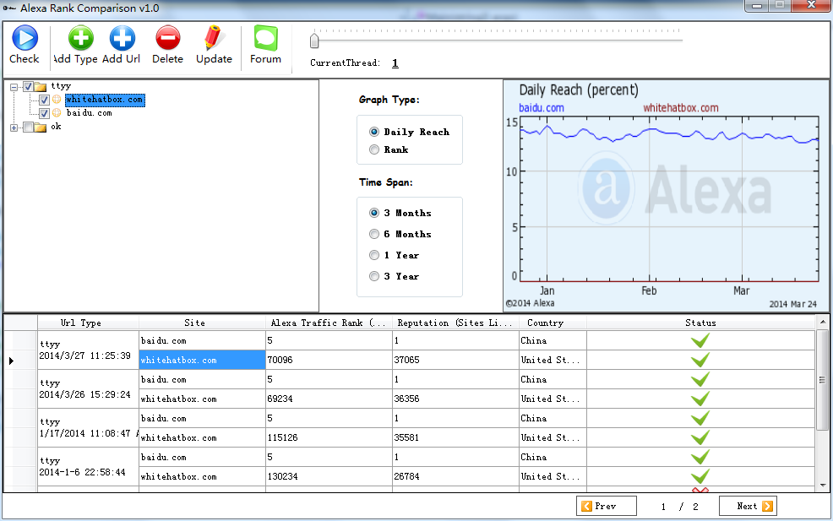Screen dimensions: 833x521
Task: Choose the 6 Months time span
Action: [x=374, y=234]
